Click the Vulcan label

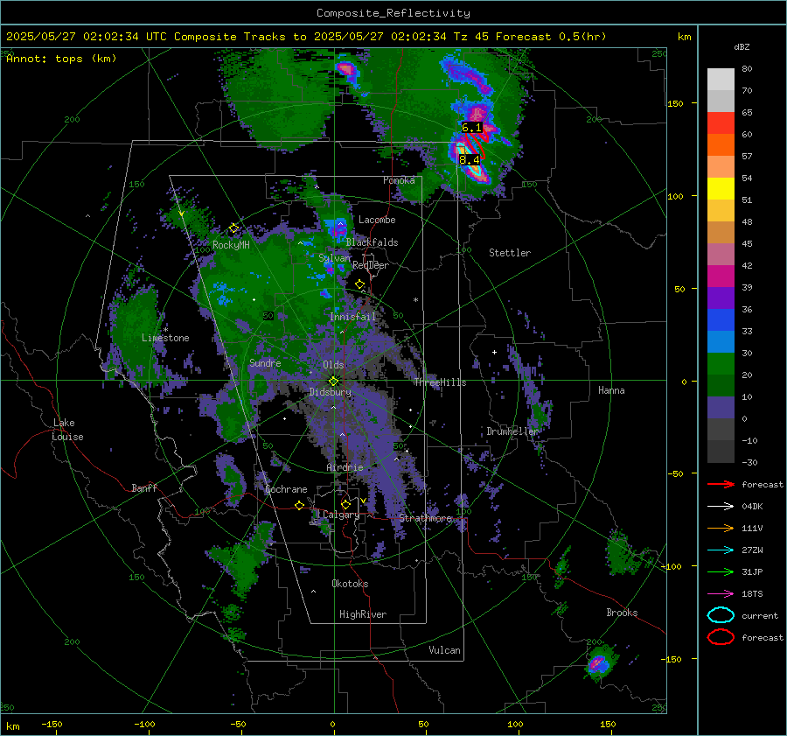point(444,650)
